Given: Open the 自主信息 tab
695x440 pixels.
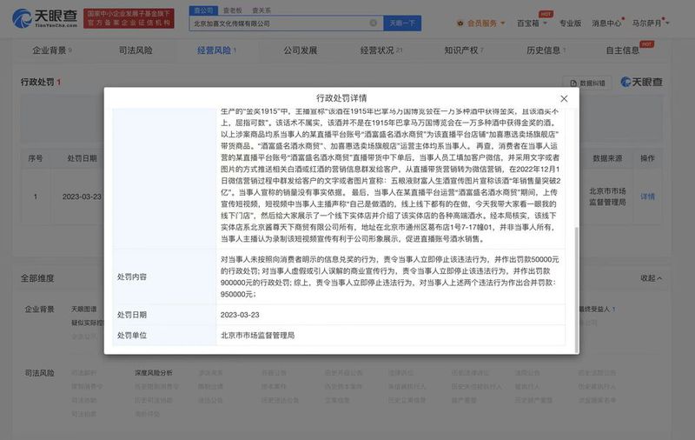Looking at the screenshot, I should pos(622,50).
